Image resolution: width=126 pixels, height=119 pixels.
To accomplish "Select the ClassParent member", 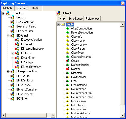I will (78, 49).
